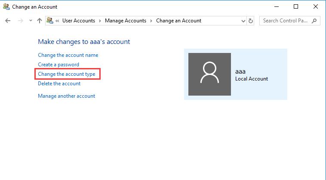This screenshot has height=180, width=326.
Task: Go back with the left arrow button
Action: [8, 21]
